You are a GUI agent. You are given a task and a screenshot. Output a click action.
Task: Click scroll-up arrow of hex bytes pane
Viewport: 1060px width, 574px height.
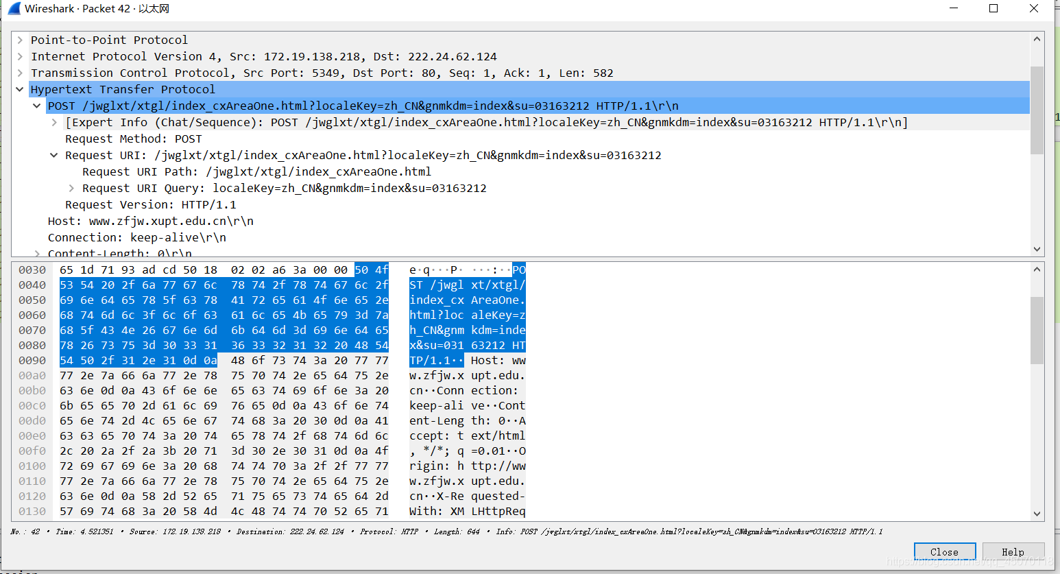click(x=1037, y=270)
